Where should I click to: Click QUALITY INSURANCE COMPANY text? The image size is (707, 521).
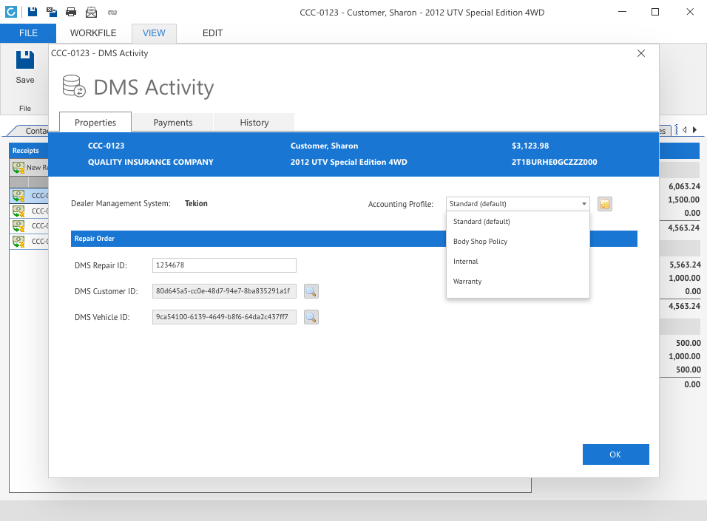pos(151,162)
